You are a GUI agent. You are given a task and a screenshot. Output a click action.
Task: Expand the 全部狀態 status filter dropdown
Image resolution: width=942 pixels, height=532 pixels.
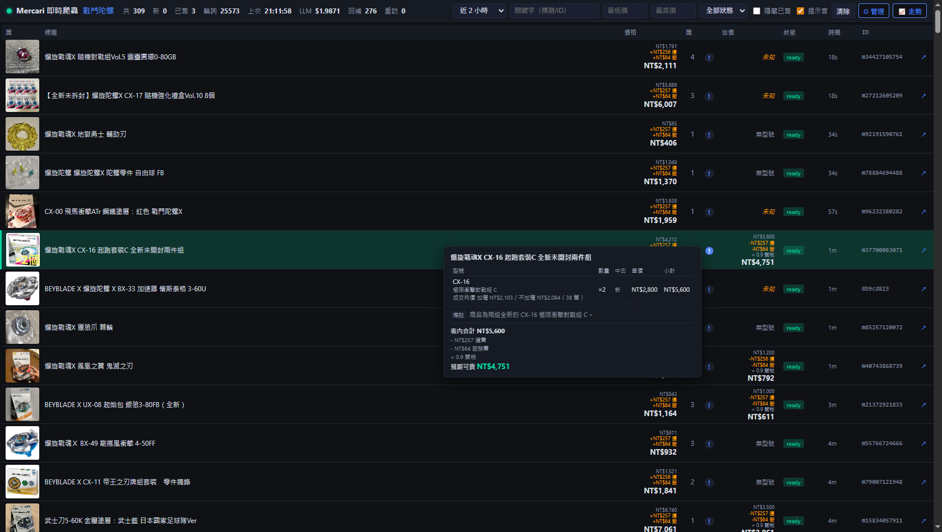tap(725, 11)
